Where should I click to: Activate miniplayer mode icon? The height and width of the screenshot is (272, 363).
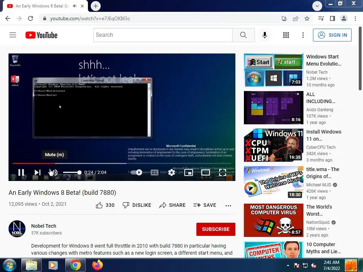[x=189, y=172]
